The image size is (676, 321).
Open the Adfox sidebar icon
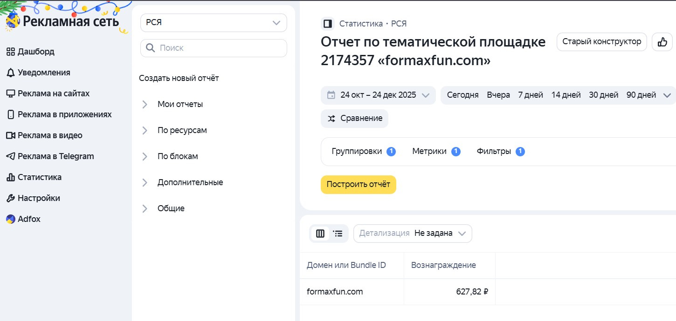pos(10,219)
